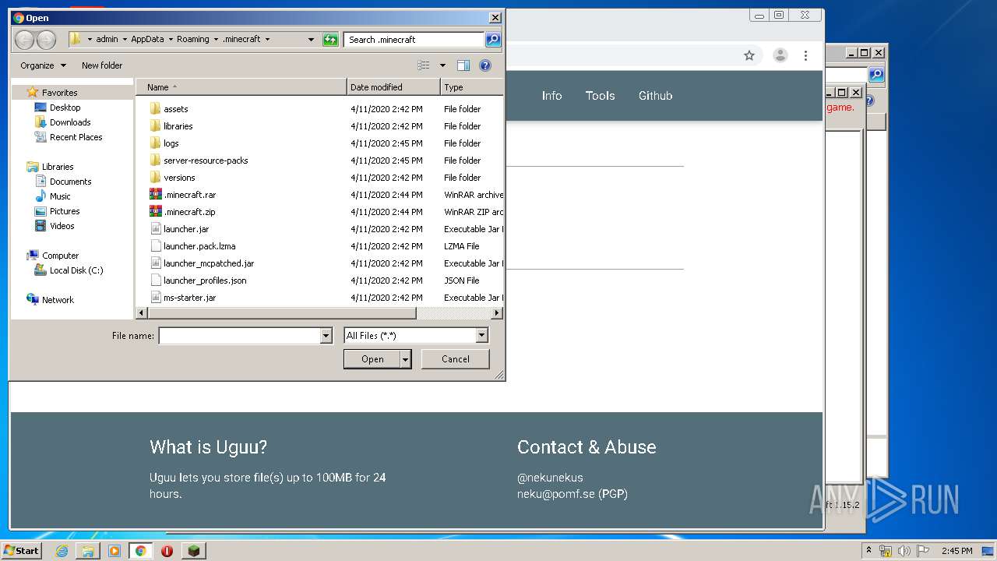
Task: Select the launcher.pack.lzma file
Action: [x=199, y=246]
